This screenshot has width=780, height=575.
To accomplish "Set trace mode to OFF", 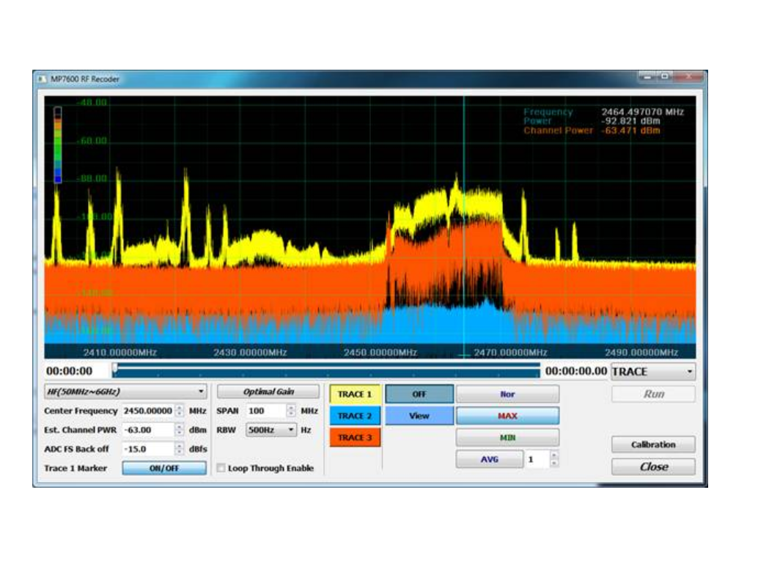I will [x=419, y=394].
